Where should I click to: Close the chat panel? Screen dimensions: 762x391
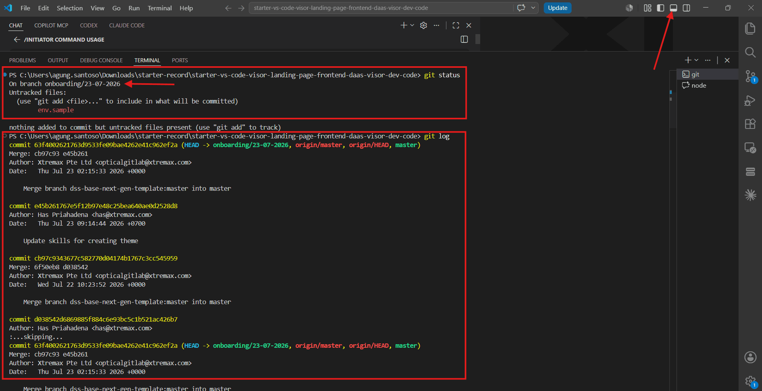[469, 25]
